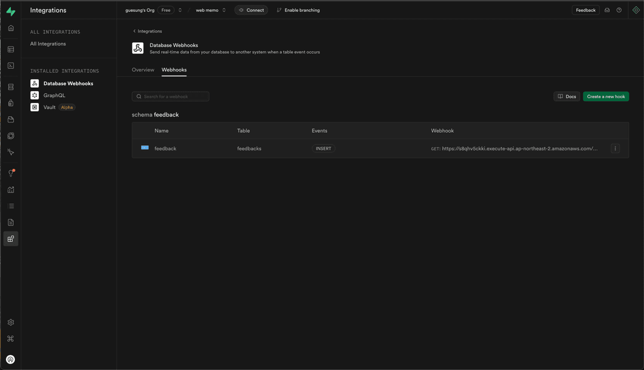
Task: Open the user account avatar
Action: point(11,359)
